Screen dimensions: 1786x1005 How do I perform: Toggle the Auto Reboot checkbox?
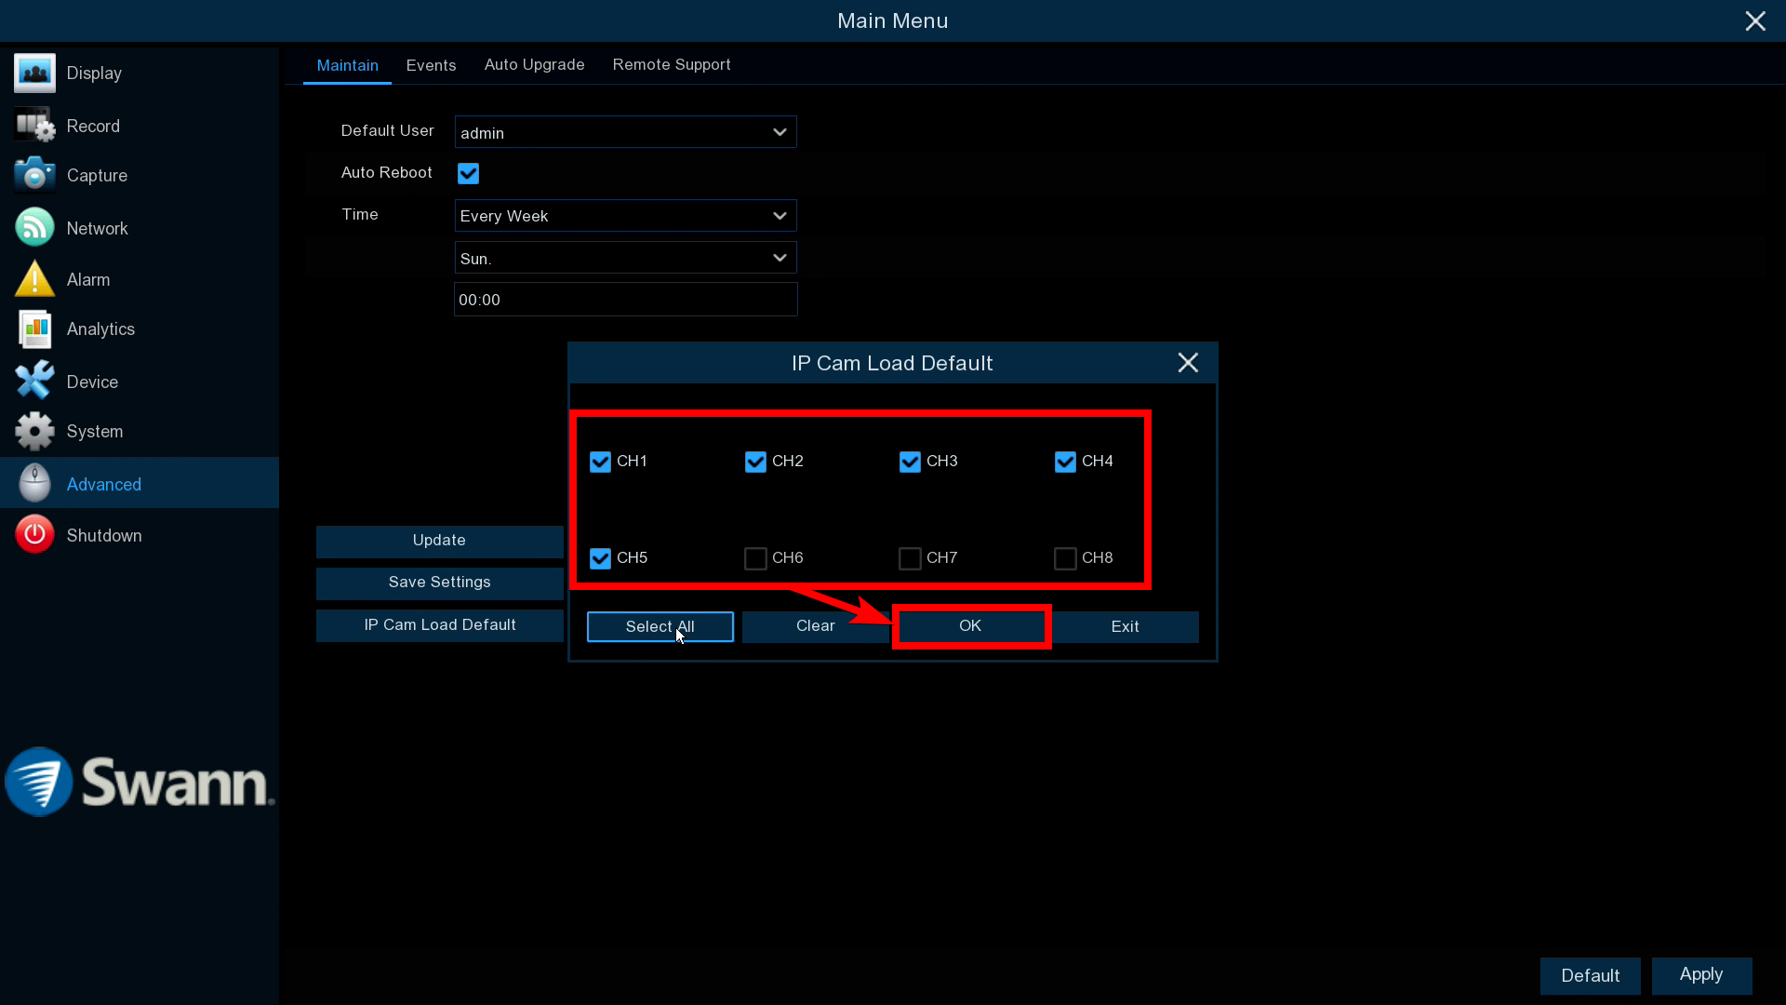(468, 174)
